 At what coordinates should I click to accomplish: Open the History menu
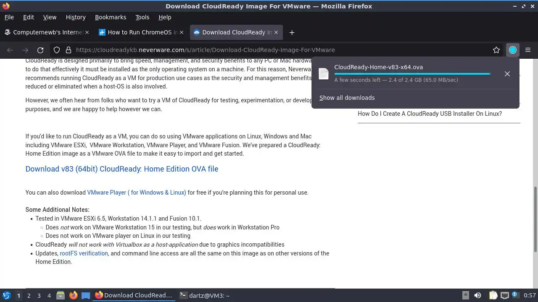click(76, 17)
